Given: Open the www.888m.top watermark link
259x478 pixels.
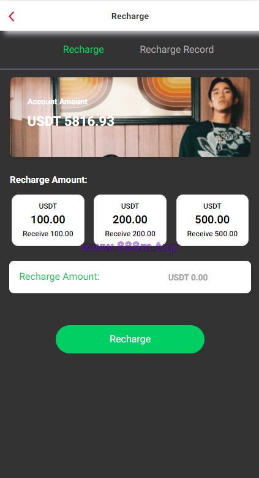Looking at the screenshot, I should point(129,247).
